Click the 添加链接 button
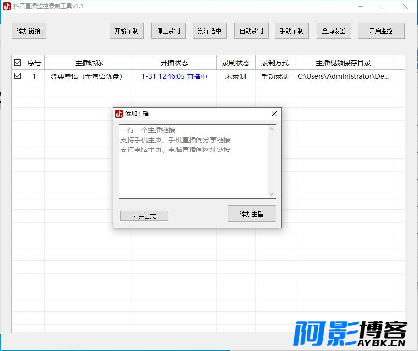Screen dimensions: 418x351 click(29, 31)
